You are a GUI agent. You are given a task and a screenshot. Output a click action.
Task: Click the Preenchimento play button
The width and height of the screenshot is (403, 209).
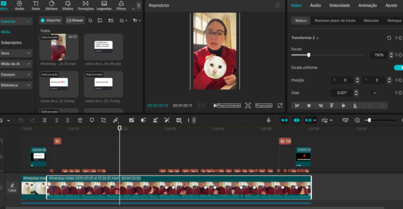pyautogui.click(x=227, y=105)
